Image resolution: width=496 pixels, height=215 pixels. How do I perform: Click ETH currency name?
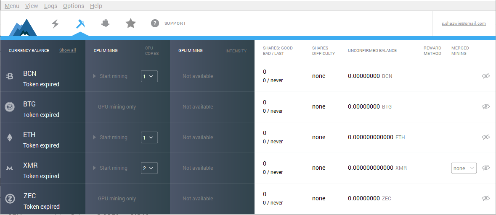click(x=29, y=135)
